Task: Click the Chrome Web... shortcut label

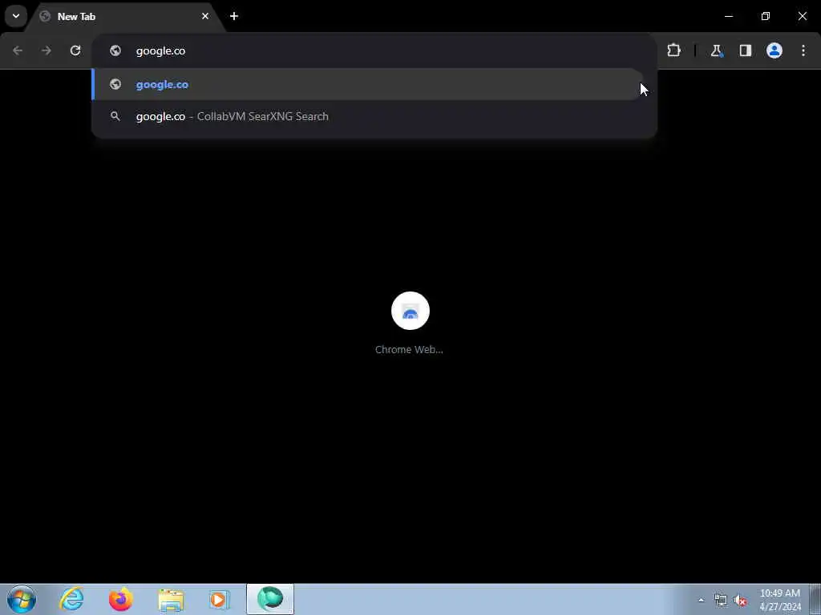Action: [409, 349]
